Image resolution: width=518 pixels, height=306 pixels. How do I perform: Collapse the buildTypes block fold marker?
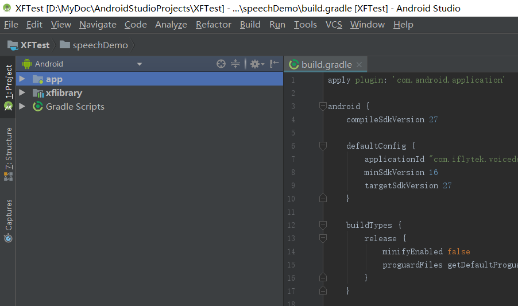click(x=323, y=225)
